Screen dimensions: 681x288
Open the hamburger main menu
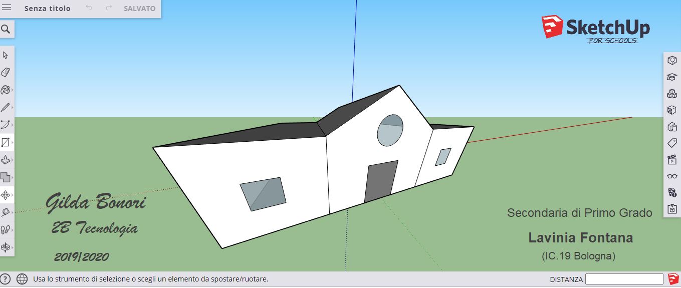click(7, 9)
